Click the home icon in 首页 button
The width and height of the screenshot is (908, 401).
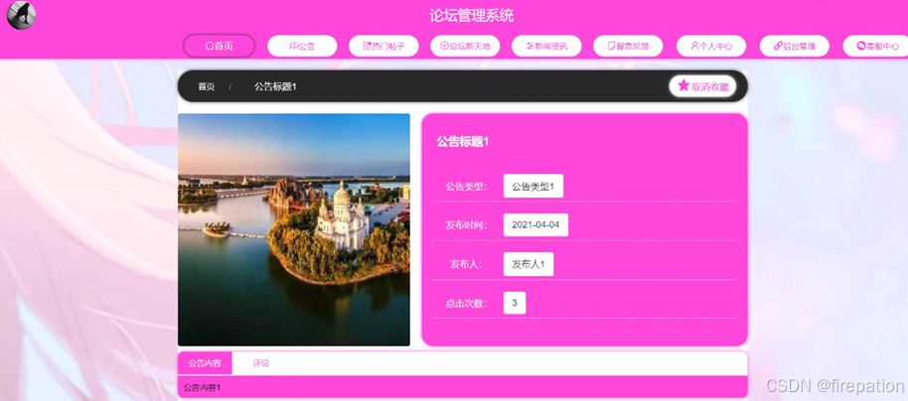210,46
